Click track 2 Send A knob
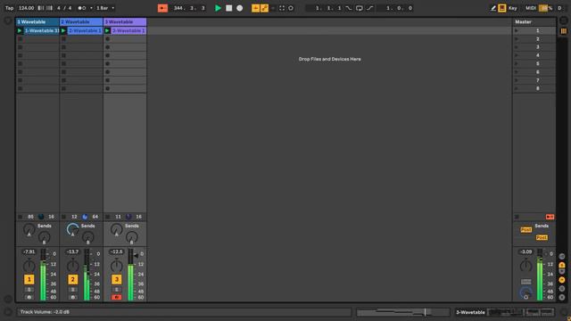This screenshot has width=571, height=321. coord(73,230)
